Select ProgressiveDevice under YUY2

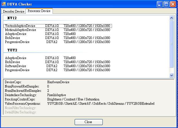pyautogui.click(x=58, y=70)
